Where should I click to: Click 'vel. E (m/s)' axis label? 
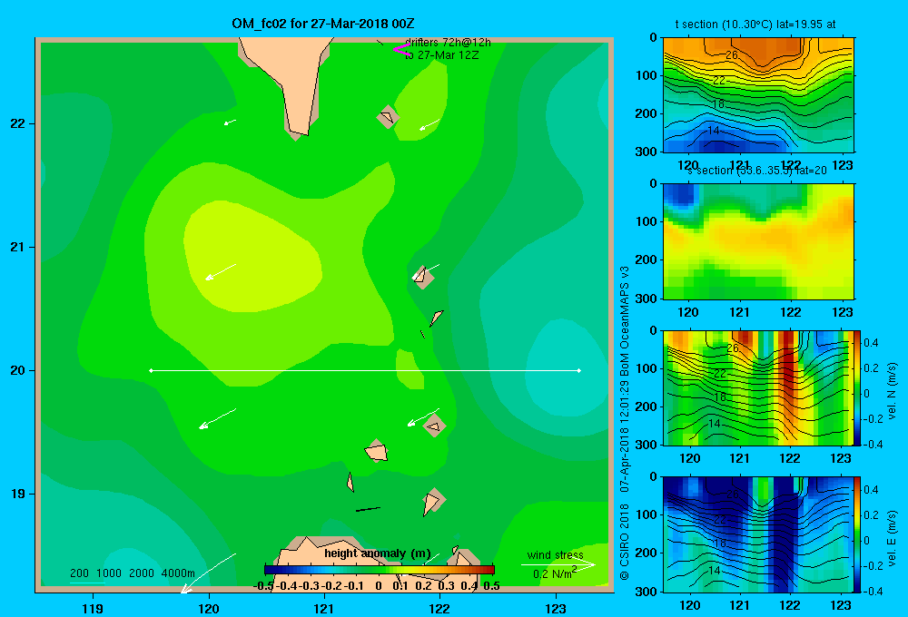893,538
